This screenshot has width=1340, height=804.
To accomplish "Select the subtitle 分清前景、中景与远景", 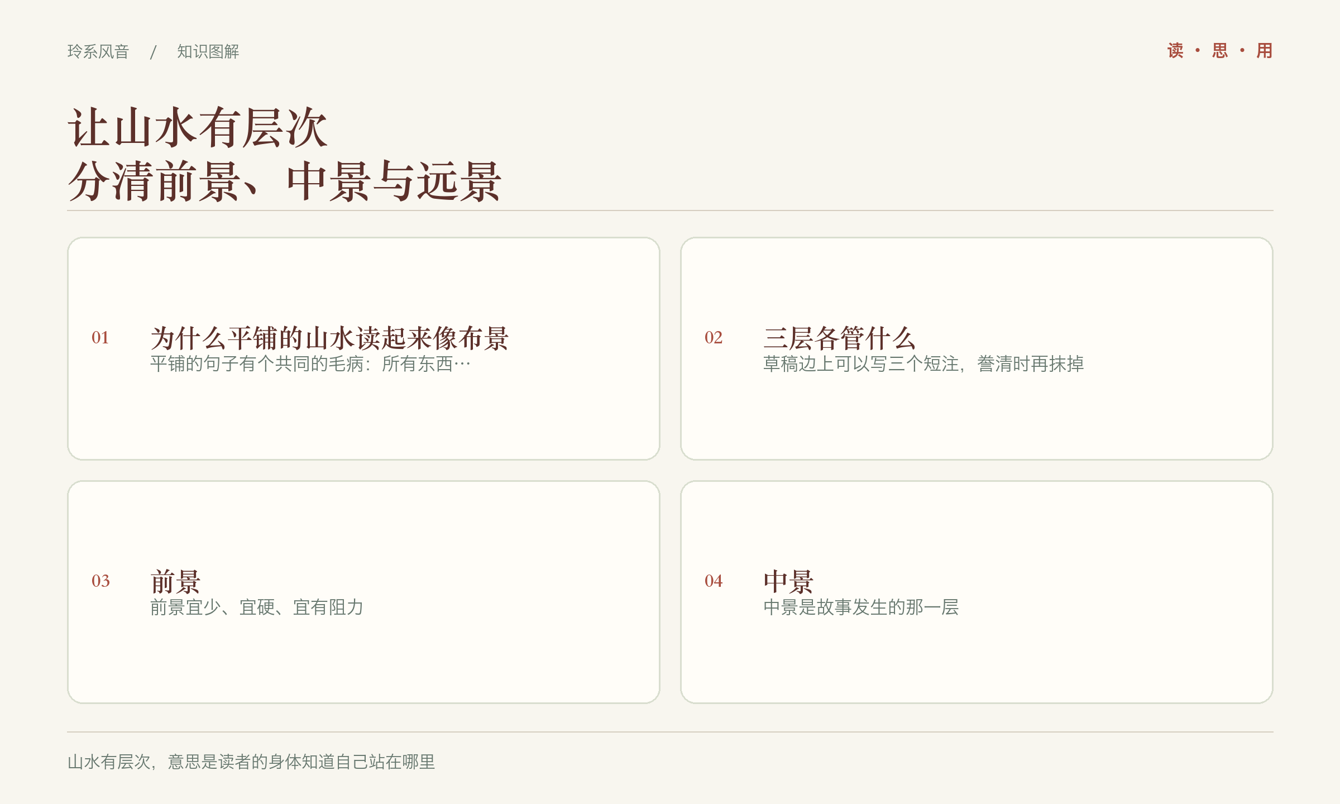I will click(285, 181).
